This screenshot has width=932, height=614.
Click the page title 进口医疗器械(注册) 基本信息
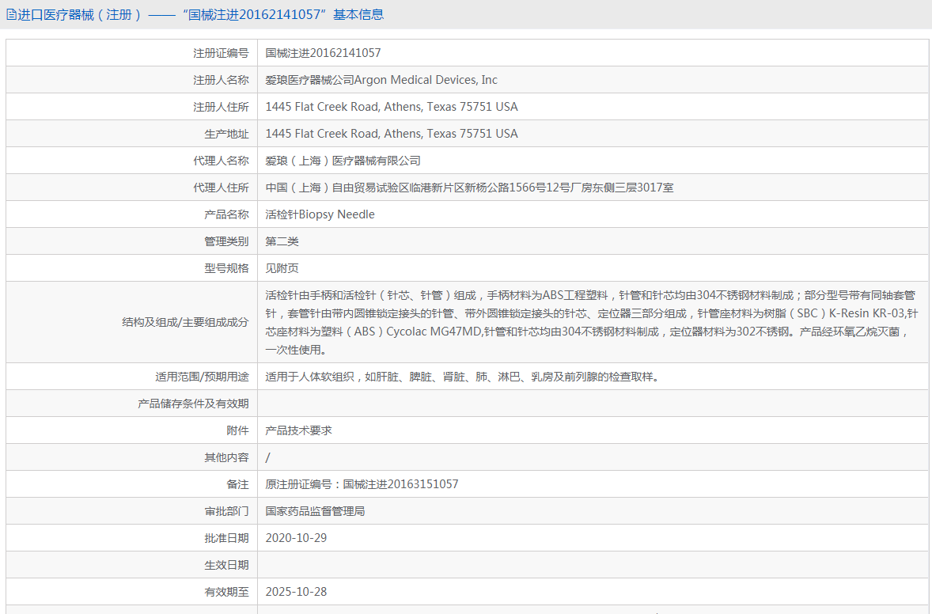pos(200,14)
